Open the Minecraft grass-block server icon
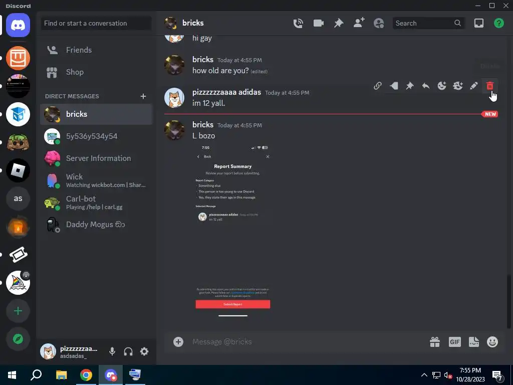This screenshot has width=513, height=385. click(18, 142)
